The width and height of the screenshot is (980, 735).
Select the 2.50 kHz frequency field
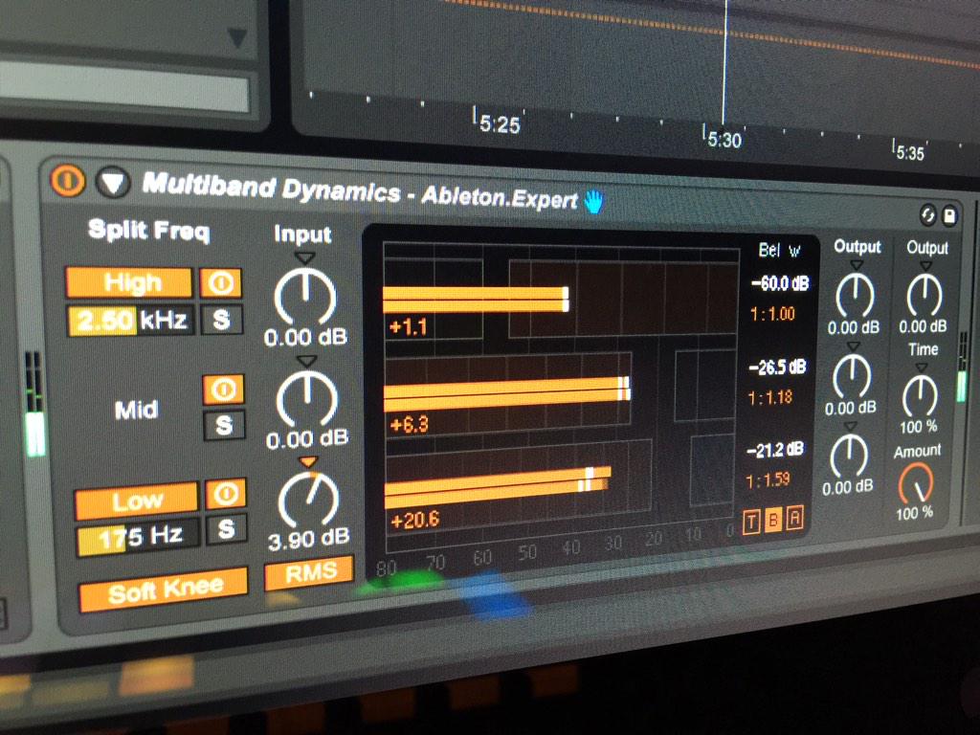coord(131,321)
